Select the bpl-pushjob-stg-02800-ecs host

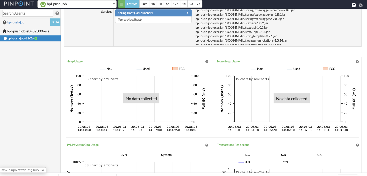point(28,31)
